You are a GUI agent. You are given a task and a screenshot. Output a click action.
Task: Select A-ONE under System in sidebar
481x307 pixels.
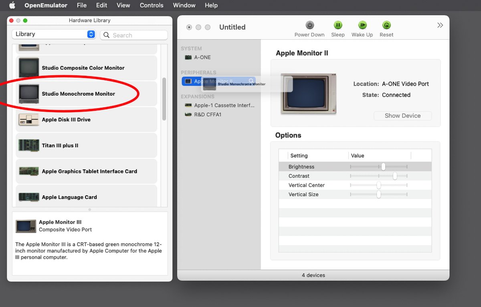coord(202,57)
